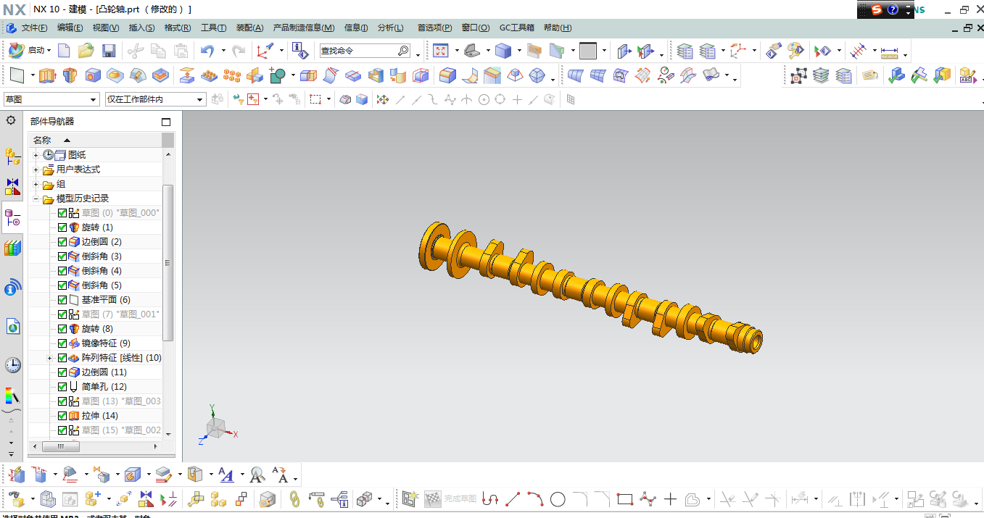
Task: Open the 插入(S) menu
Action: click(x=141, y=28)
